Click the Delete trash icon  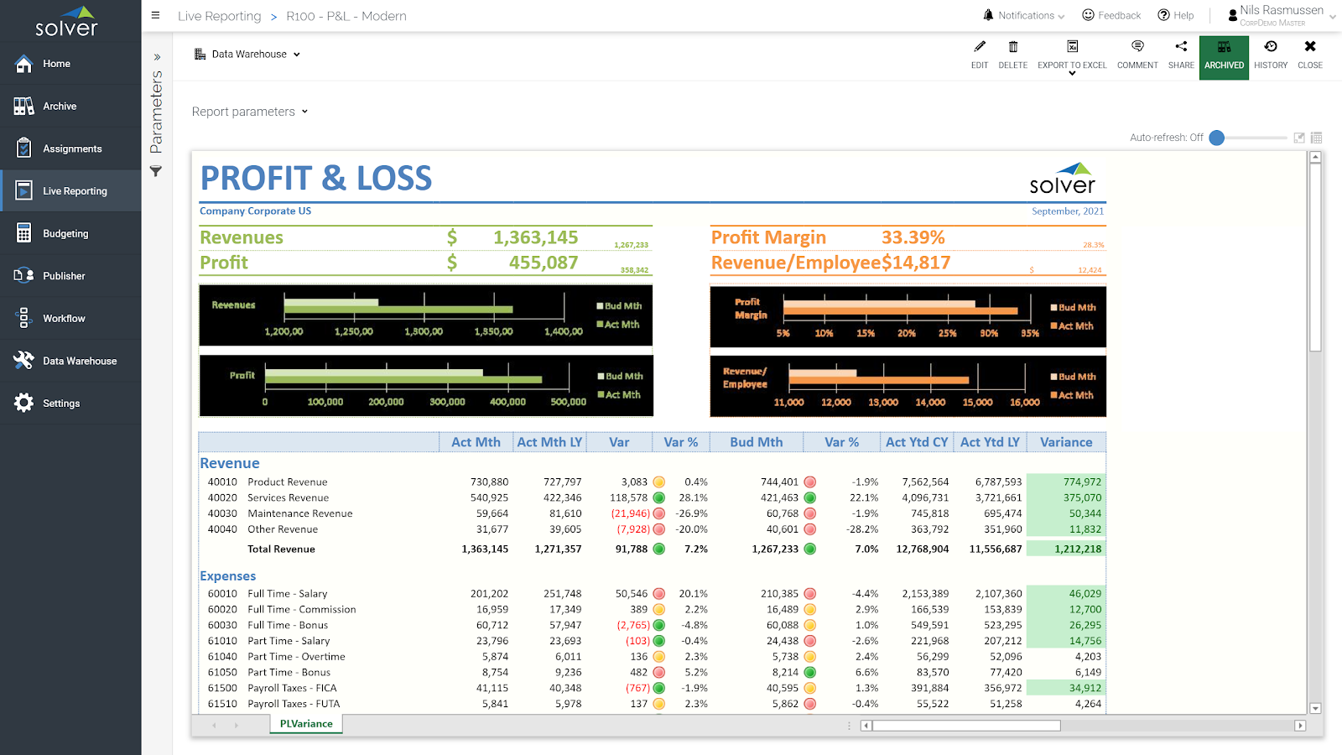click(x=1012, y=47)
